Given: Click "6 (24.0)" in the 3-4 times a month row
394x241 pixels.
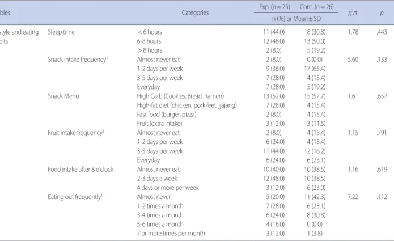Looking at the screenshot, I should [276, 215].
